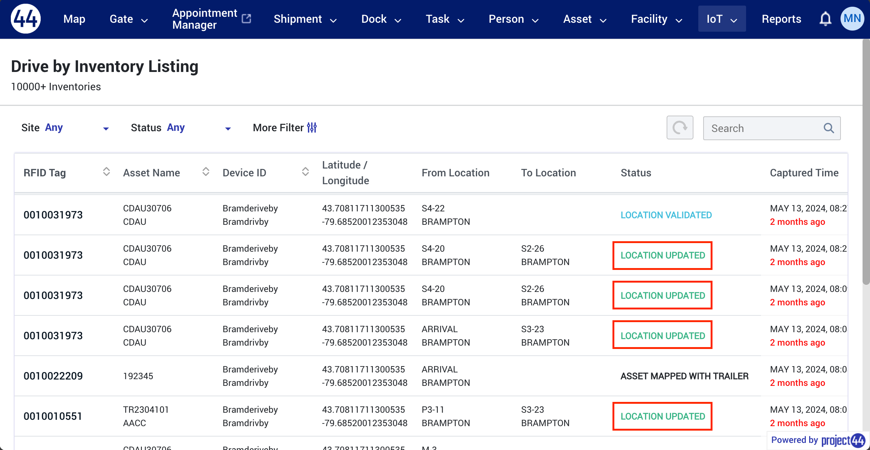Screen dimensions: 870x450
Task: Click ASSET MAPPED WITH TRAILER status
Action: [684, 376]
